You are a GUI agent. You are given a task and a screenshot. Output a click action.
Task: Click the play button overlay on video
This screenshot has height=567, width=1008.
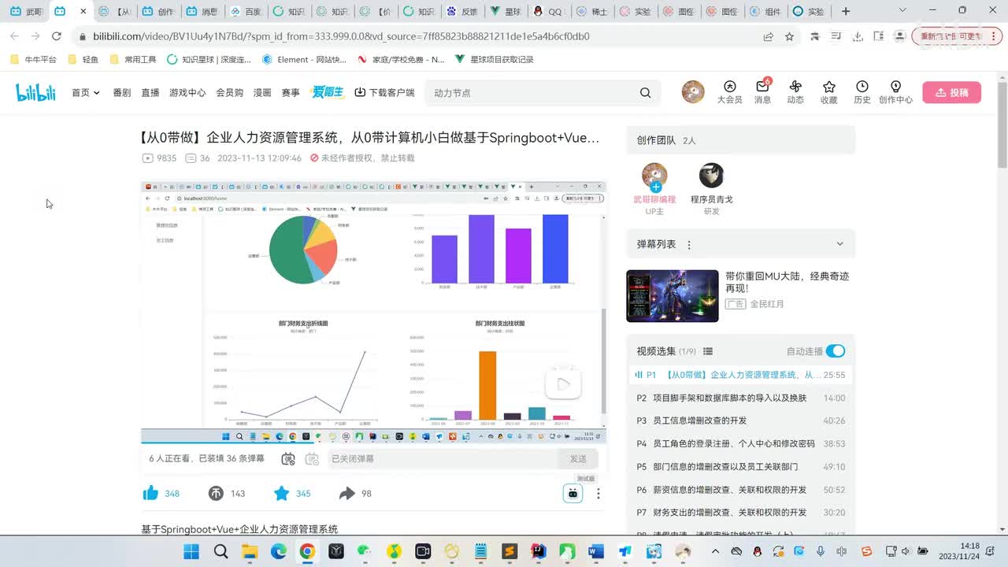click(x=563, y=384)
